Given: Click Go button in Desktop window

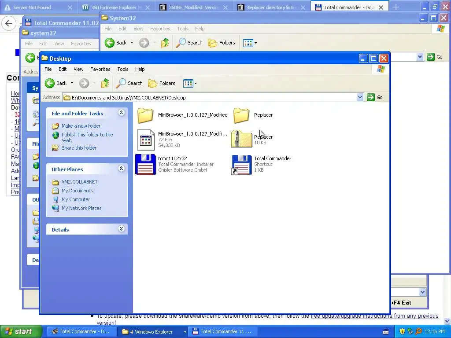Looking at the screenshot, I should click(x=375, y=97).
